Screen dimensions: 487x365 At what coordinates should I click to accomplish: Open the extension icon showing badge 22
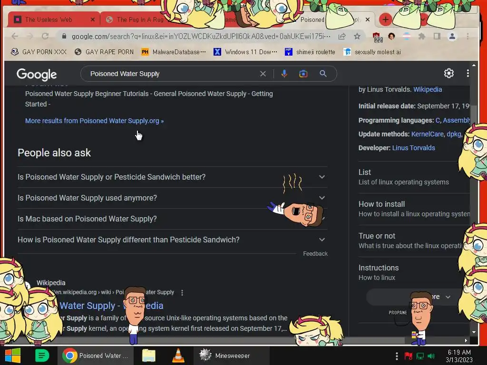[377, 37]
